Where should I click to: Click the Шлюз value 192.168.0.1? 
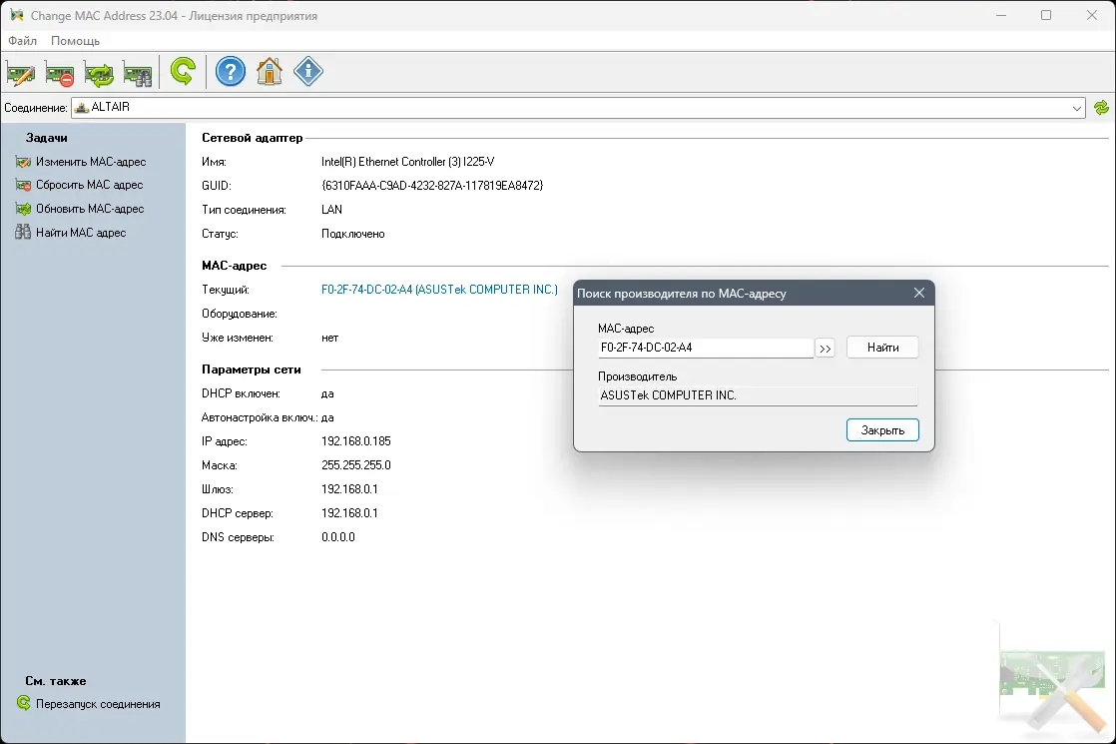pyautogui.click(x=349, y=489)
